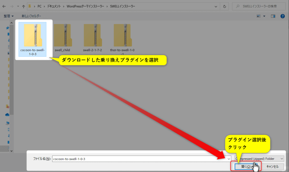Open the recent locations dropdown arrow
289x172 pixels.
click(x=18, y=6)
